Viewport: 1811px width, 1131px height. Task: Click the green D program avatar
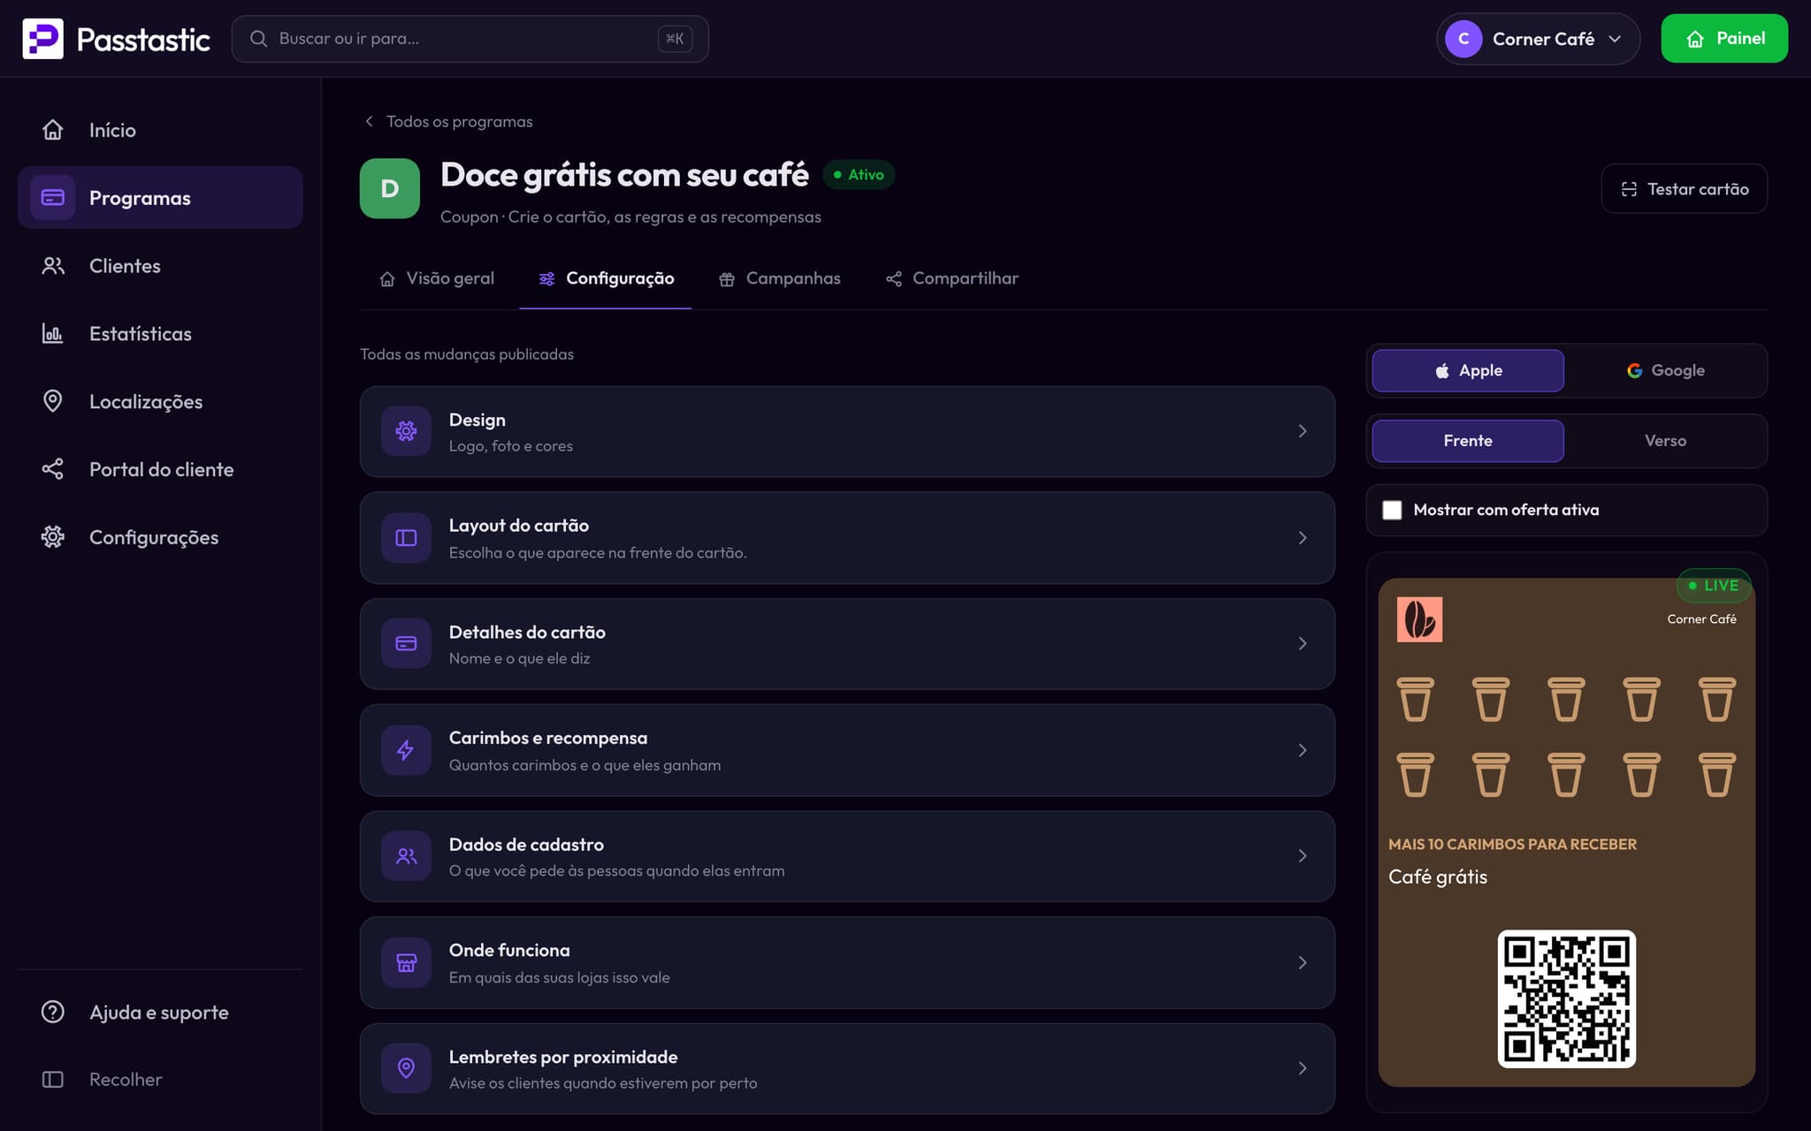tap(390, 188)
